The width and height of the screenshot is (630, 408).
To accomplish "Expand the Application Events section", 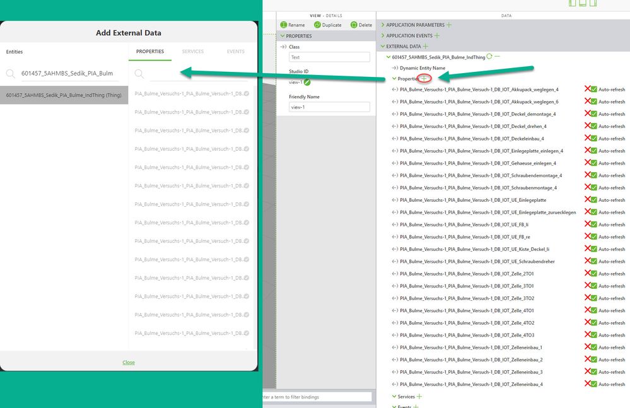I will coord(383,35).
